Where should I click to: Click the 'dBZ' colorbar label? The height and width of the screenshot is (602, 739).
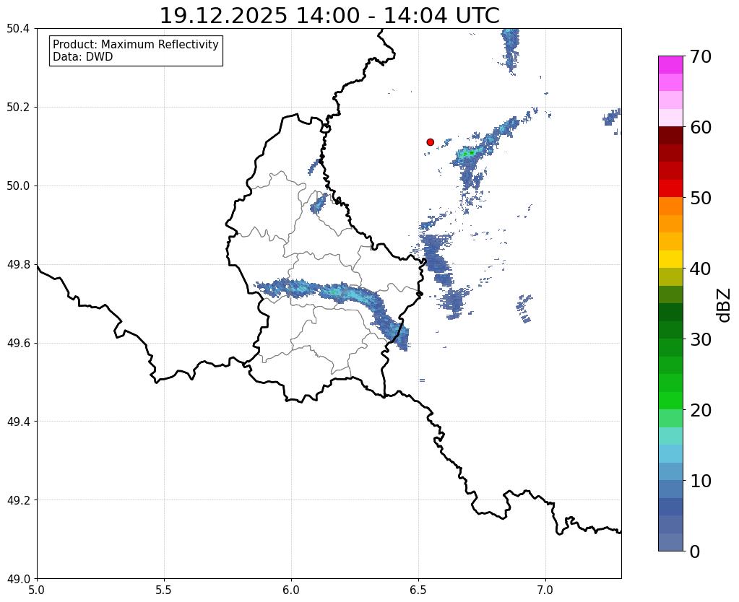pos(723,305)
